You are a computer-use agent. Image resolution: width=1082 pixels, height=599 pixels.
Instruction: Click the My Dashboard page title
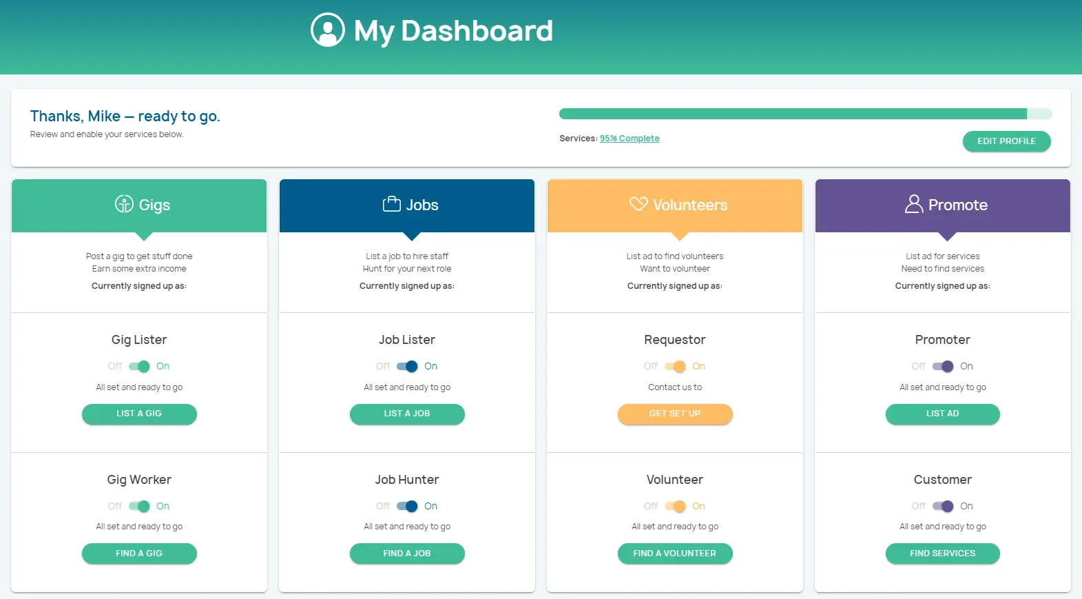(453, 31)
